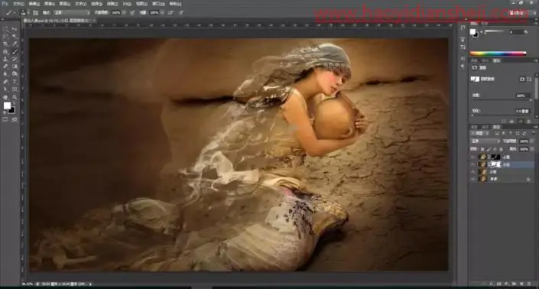Open the Image menu
Viewport: 539px width, 289px height.
pos(50,4)
